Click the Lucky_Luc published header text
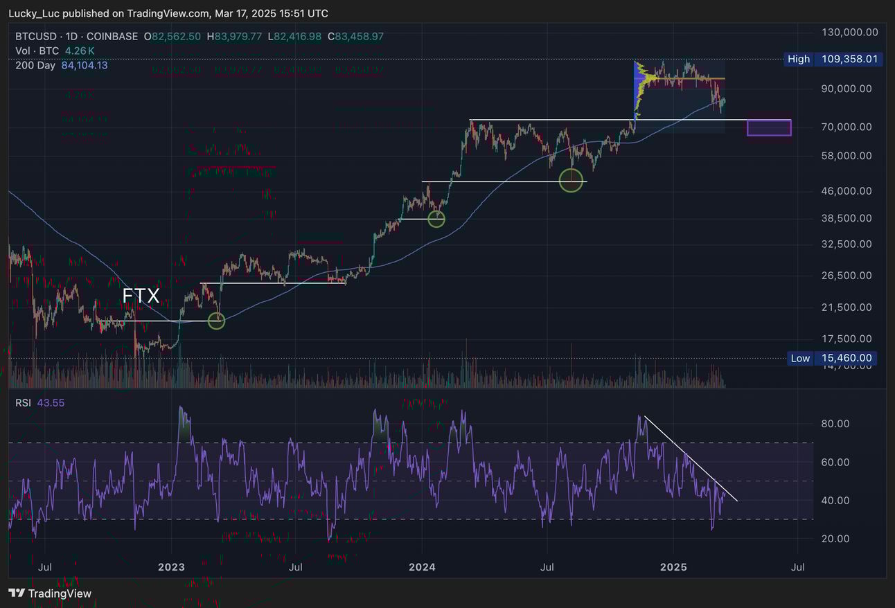The height and width of the screenshot is (608, 895). [168, 13]
